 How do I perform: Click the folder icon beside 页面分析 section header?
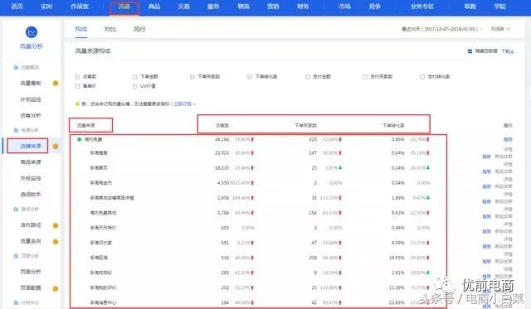click(x=16, y=256)
